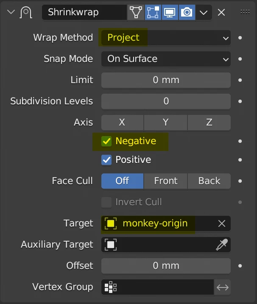Enable the X axis toggle

point(122,123)
